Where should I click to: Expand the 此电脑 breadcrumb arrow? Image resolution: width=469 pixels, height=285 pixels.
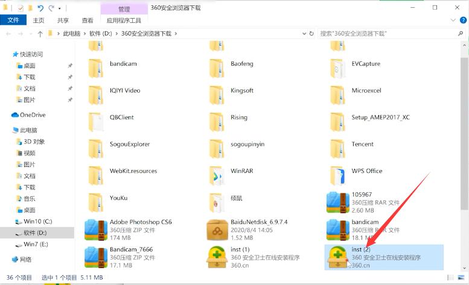click(x=85, y=33)
